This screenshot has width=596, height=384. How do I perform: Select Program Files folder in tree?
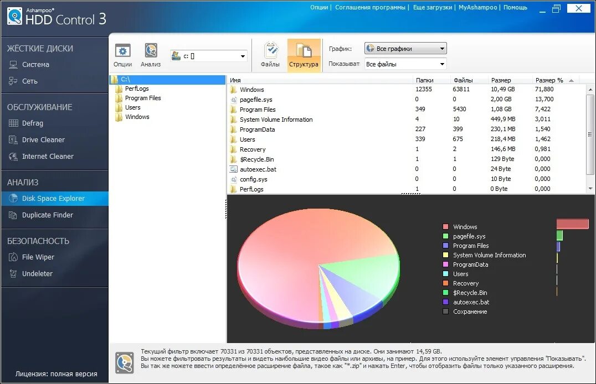coord(142,98)
